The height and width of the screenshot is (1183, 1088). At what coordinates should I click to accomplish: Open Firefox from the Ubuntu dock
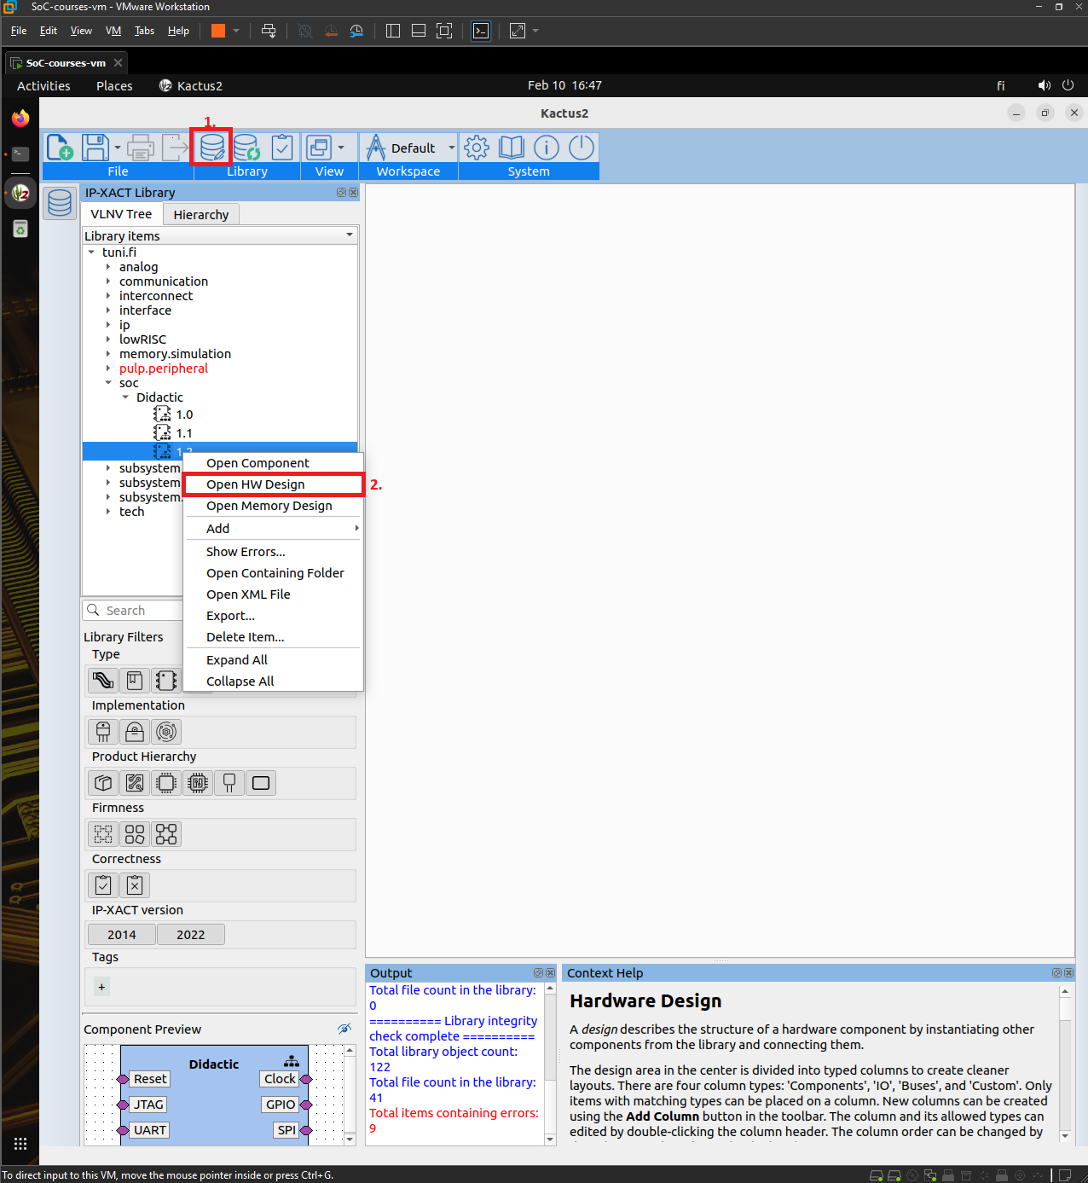(x=20, y=119)
